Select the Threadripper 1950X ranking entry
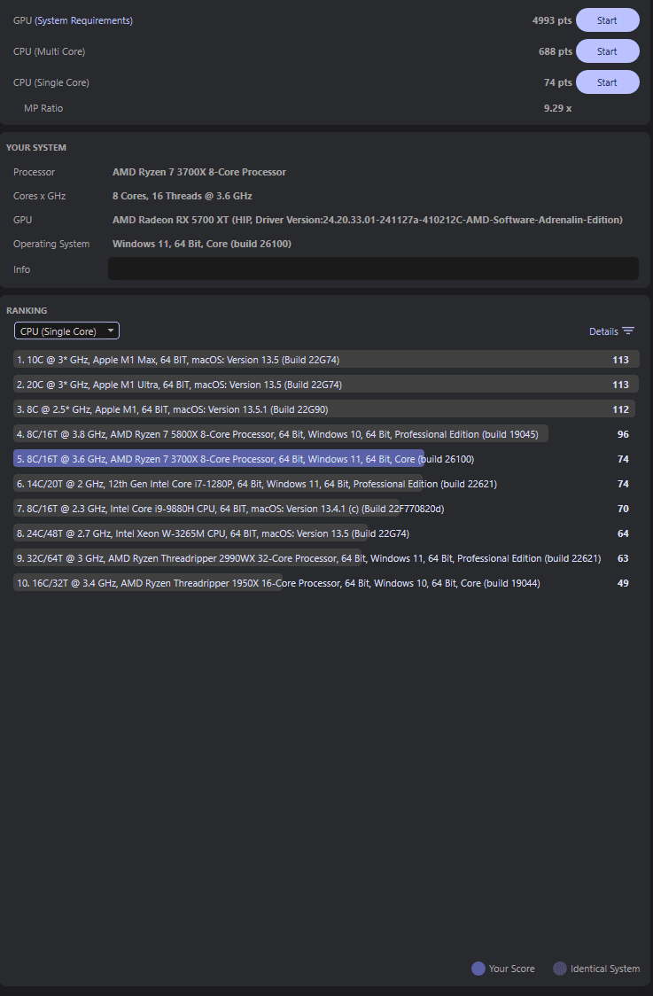This screenshot has height=996, width=653. tap(326, 582)
